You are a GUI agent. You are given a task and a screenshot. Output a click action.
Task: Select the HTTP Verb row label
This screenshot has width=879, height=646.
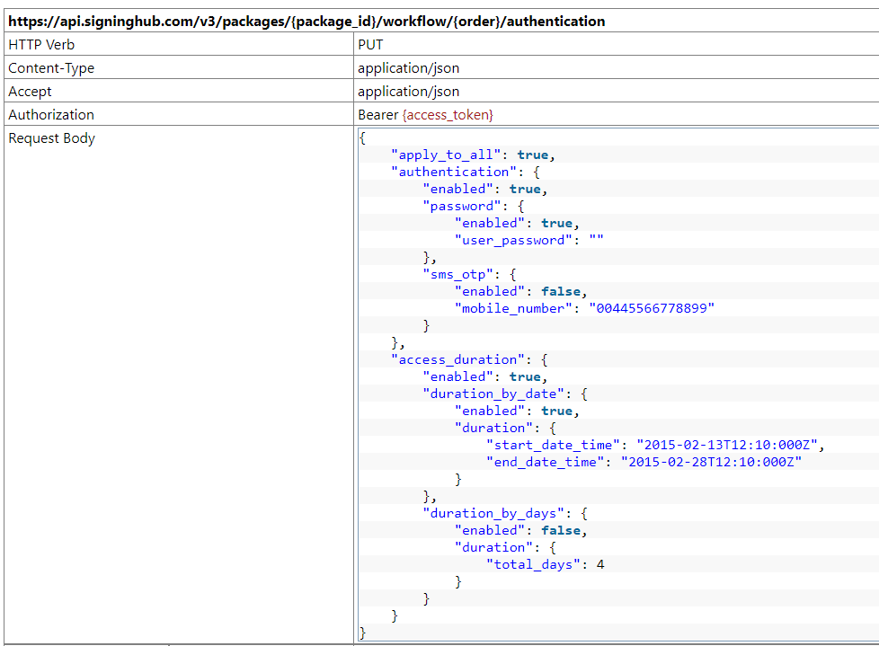click(x=41, y=45)
